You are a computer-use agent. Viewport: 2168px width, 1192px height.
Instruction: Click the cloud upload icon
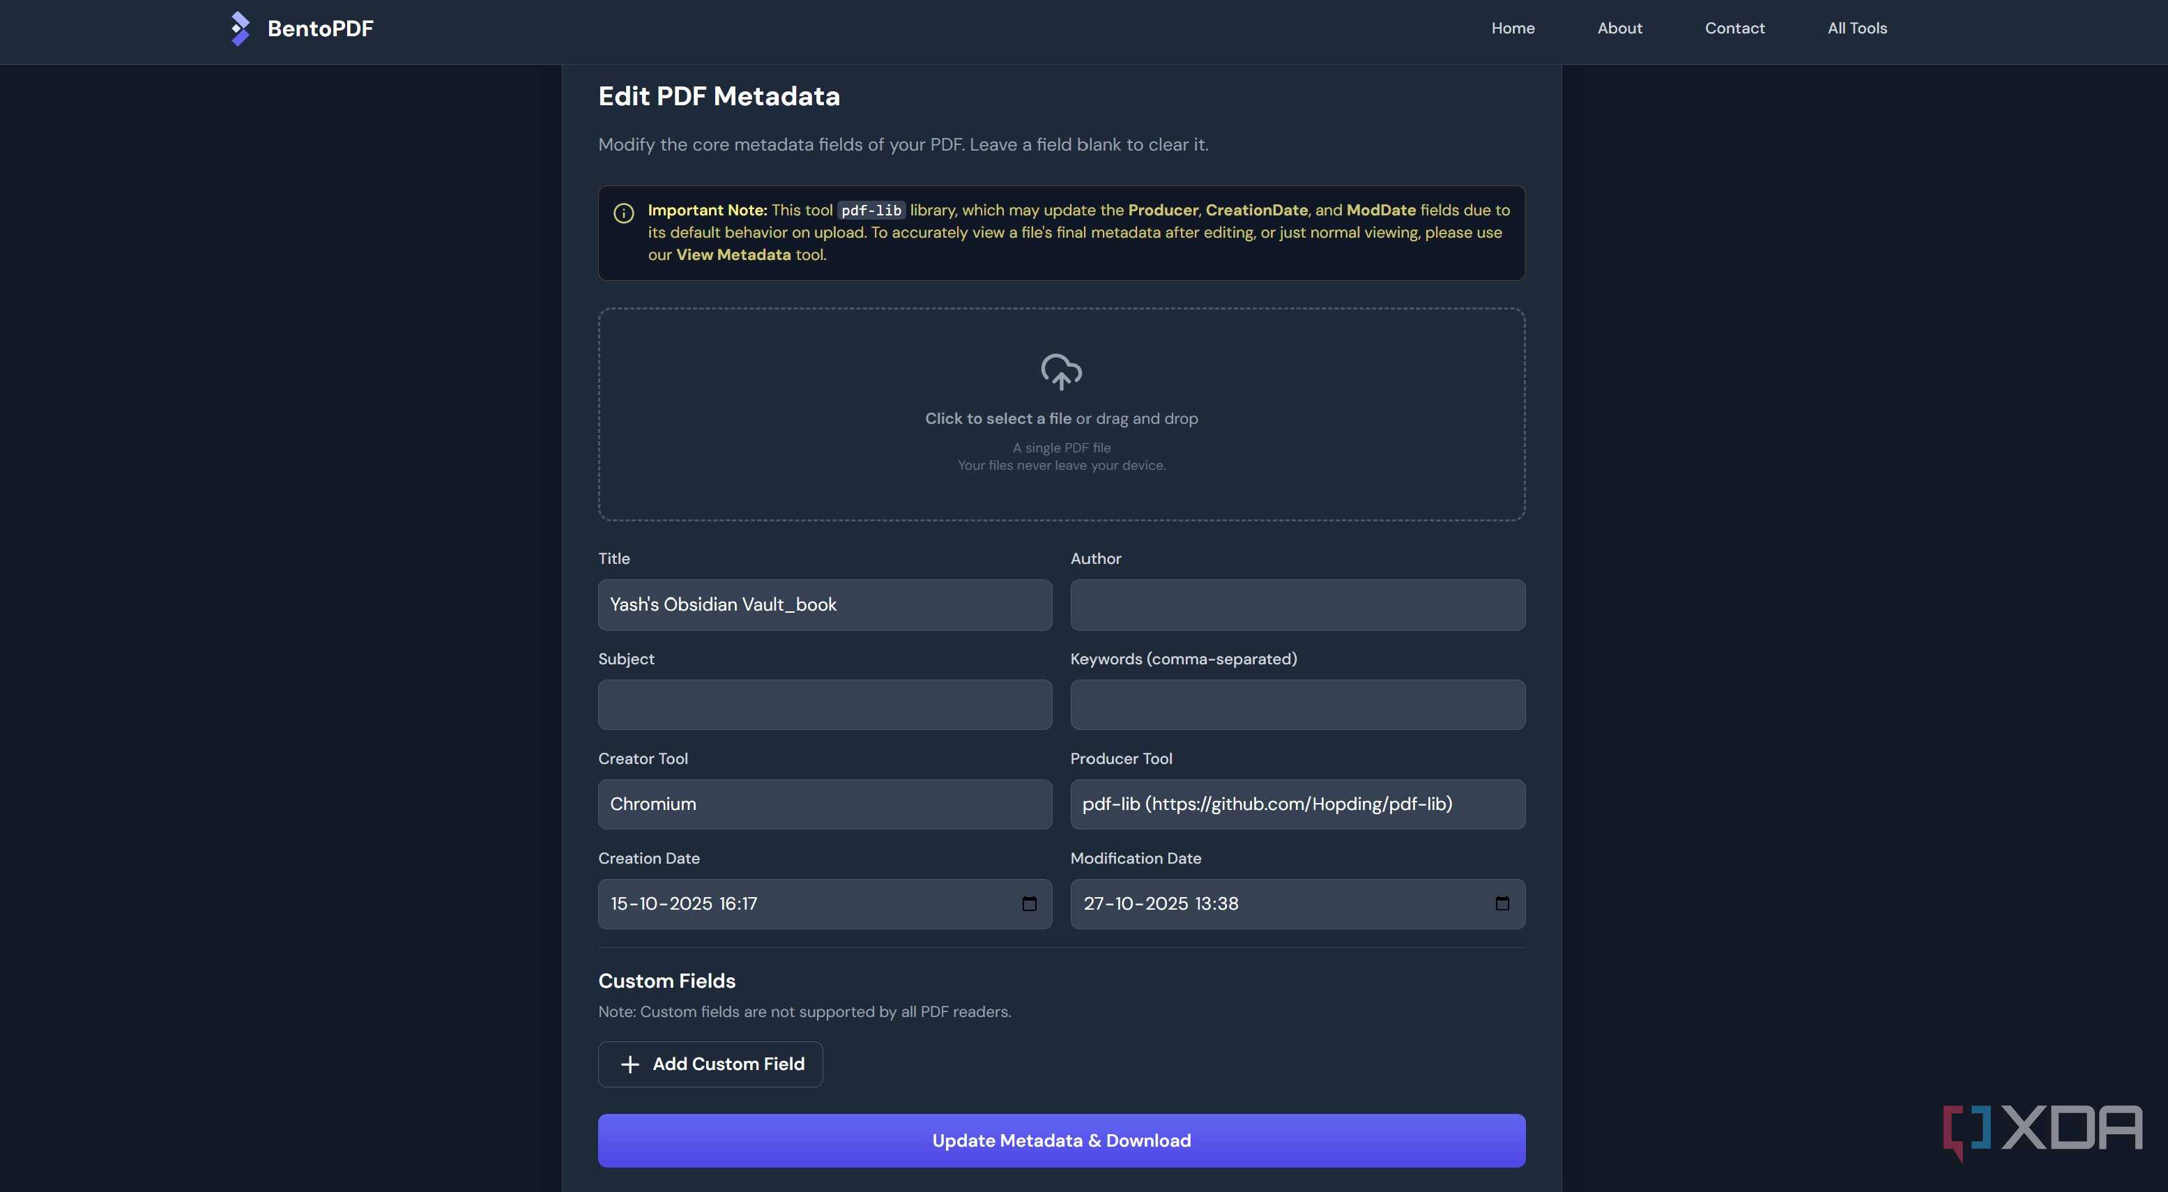pos(1061,372)
